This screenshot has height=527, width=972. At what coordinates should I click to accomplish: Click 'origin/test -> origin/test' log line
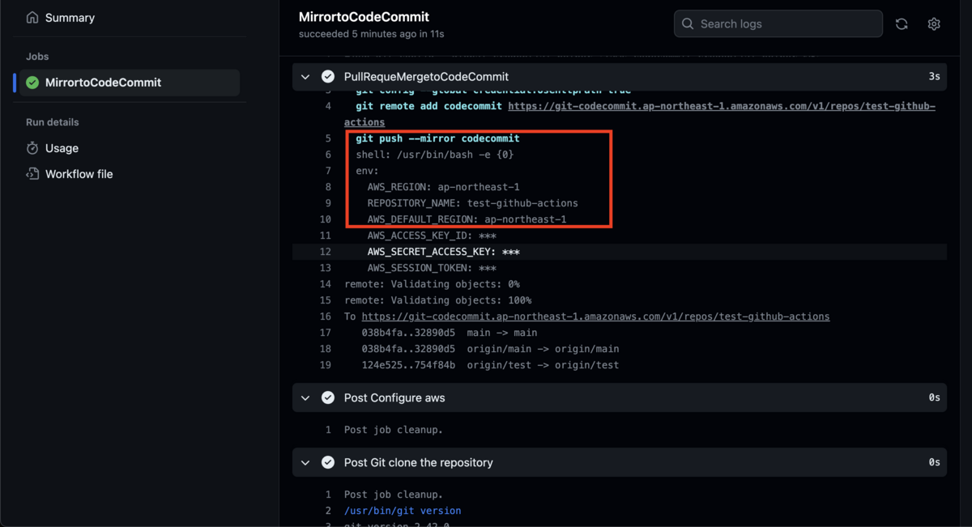(490, 365)
